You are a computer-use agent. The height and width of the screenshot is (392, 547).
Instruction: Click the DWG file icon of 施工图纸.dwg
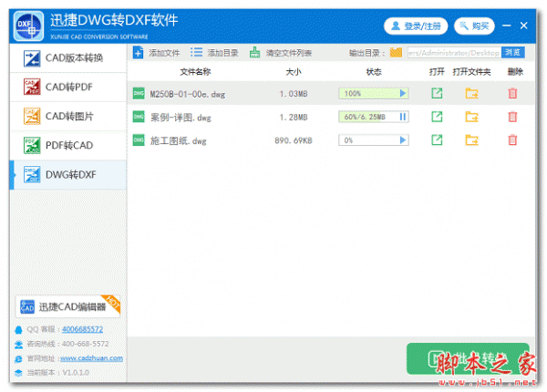(x=139, y=139)
